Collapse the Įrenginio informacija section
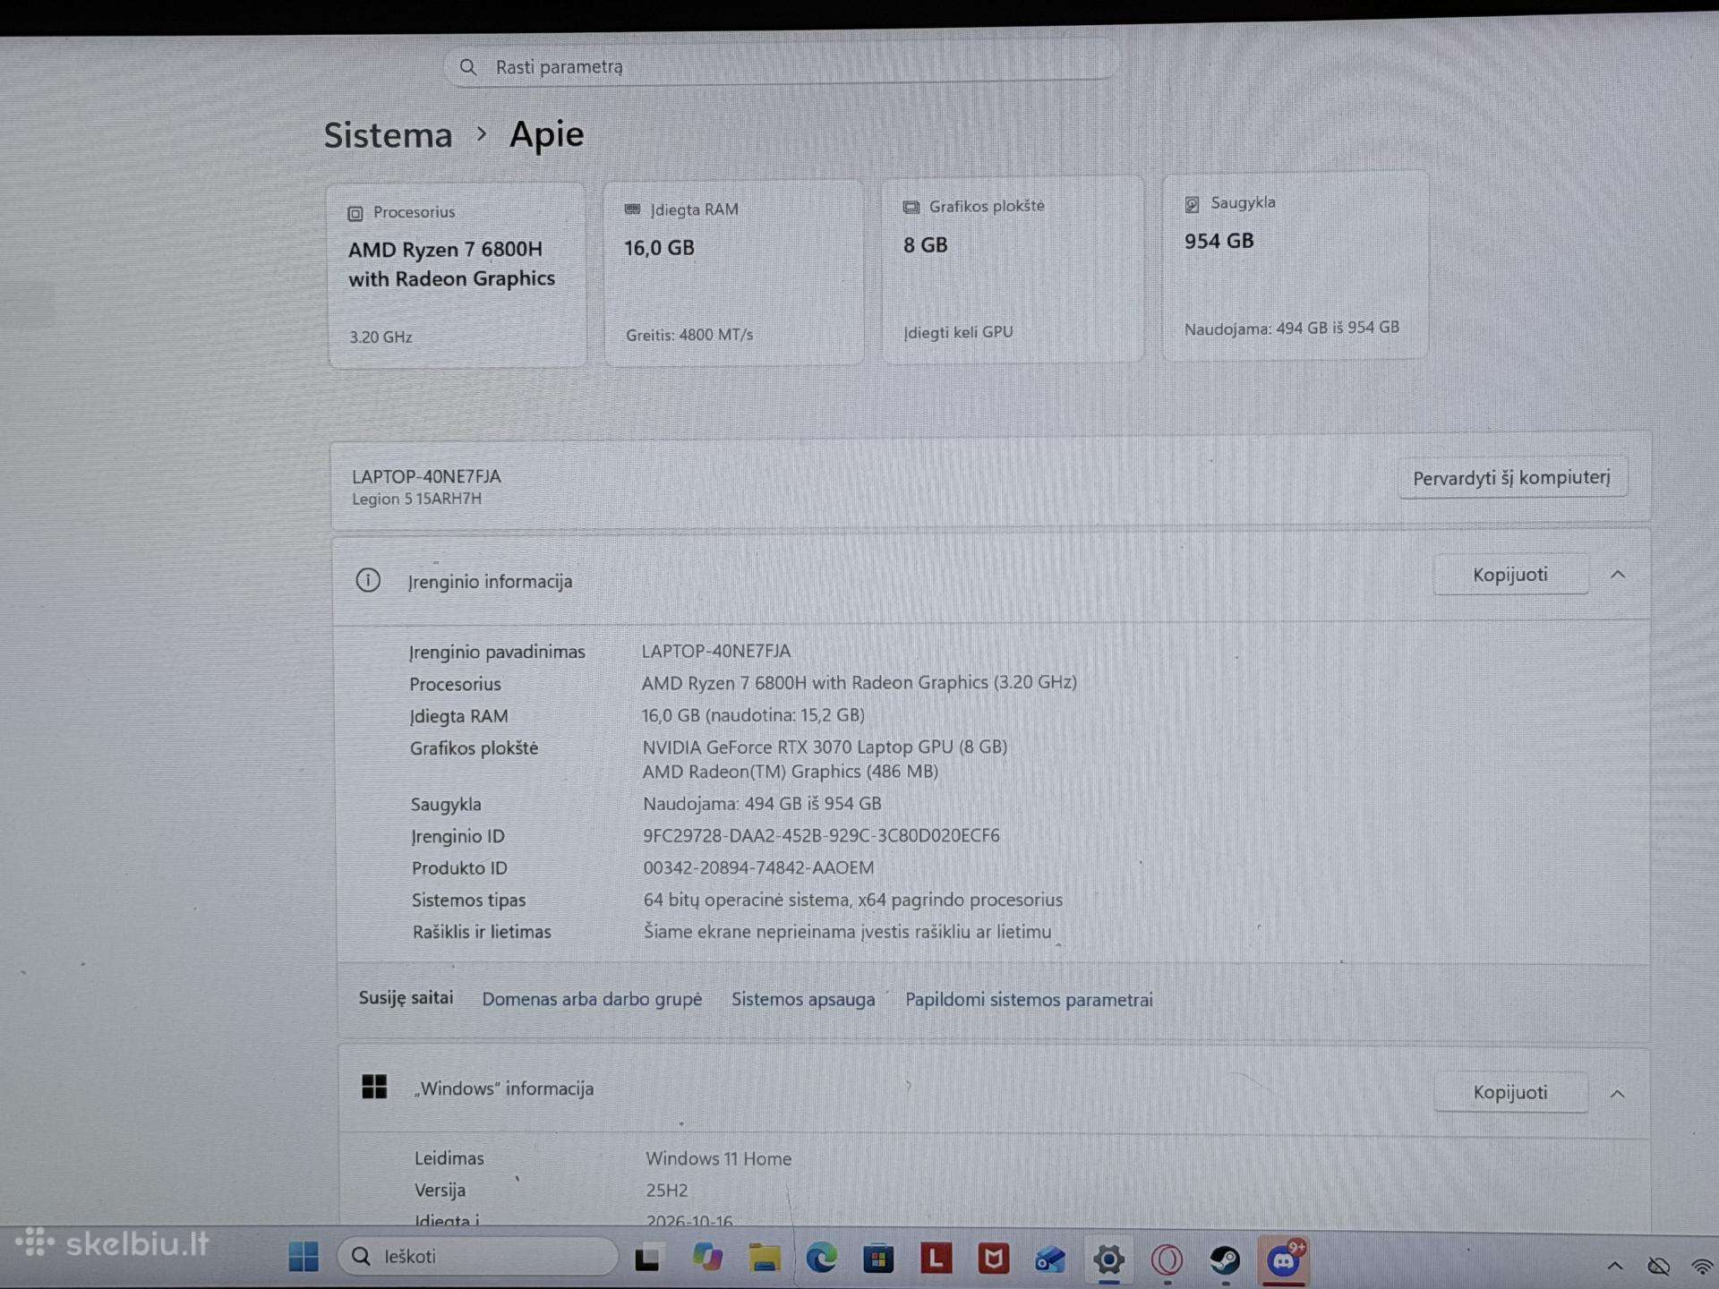Viewport: 1719px width, 1289px height. 1617,574
